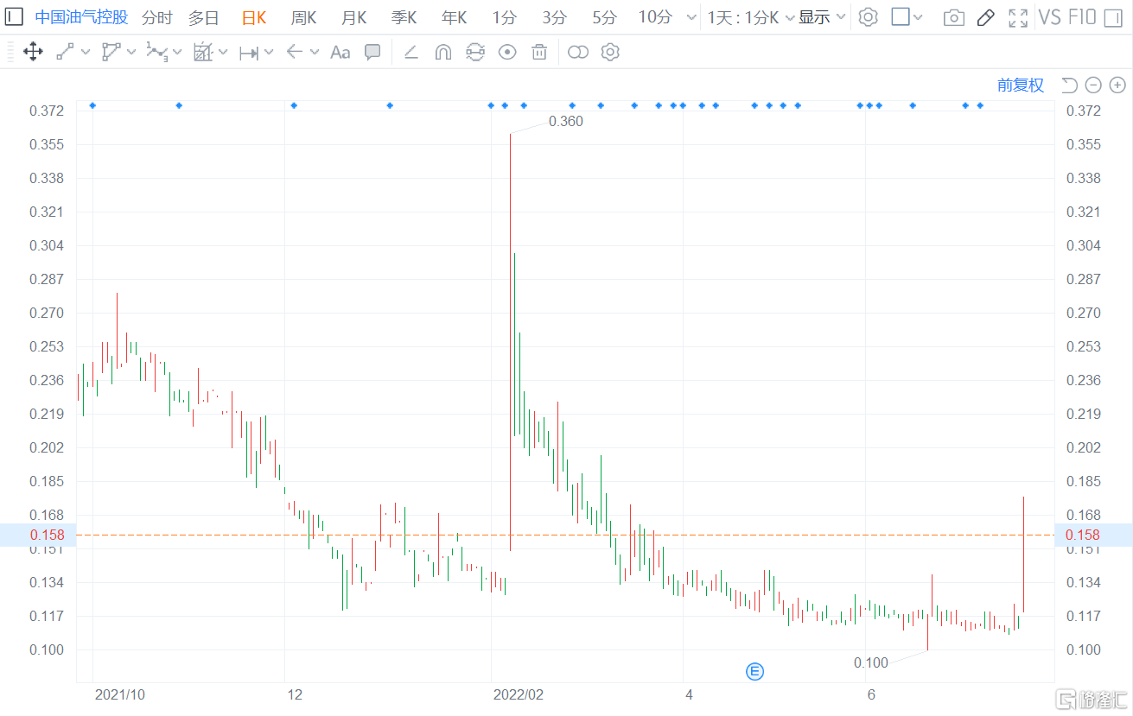Zoom out the chart with minus icon
The height and width of the screenshot is (716, 1133).
point(1093,85)
